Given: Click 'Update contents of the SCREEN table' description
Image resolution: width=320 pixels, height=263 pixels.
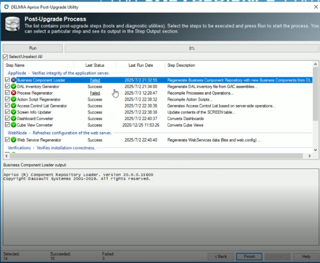Looking at the screenshot, I should [201, 112].
